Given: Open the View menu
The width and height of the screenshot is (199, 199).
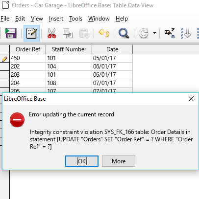Looking at the screenshot, I should tap(37, 19).
